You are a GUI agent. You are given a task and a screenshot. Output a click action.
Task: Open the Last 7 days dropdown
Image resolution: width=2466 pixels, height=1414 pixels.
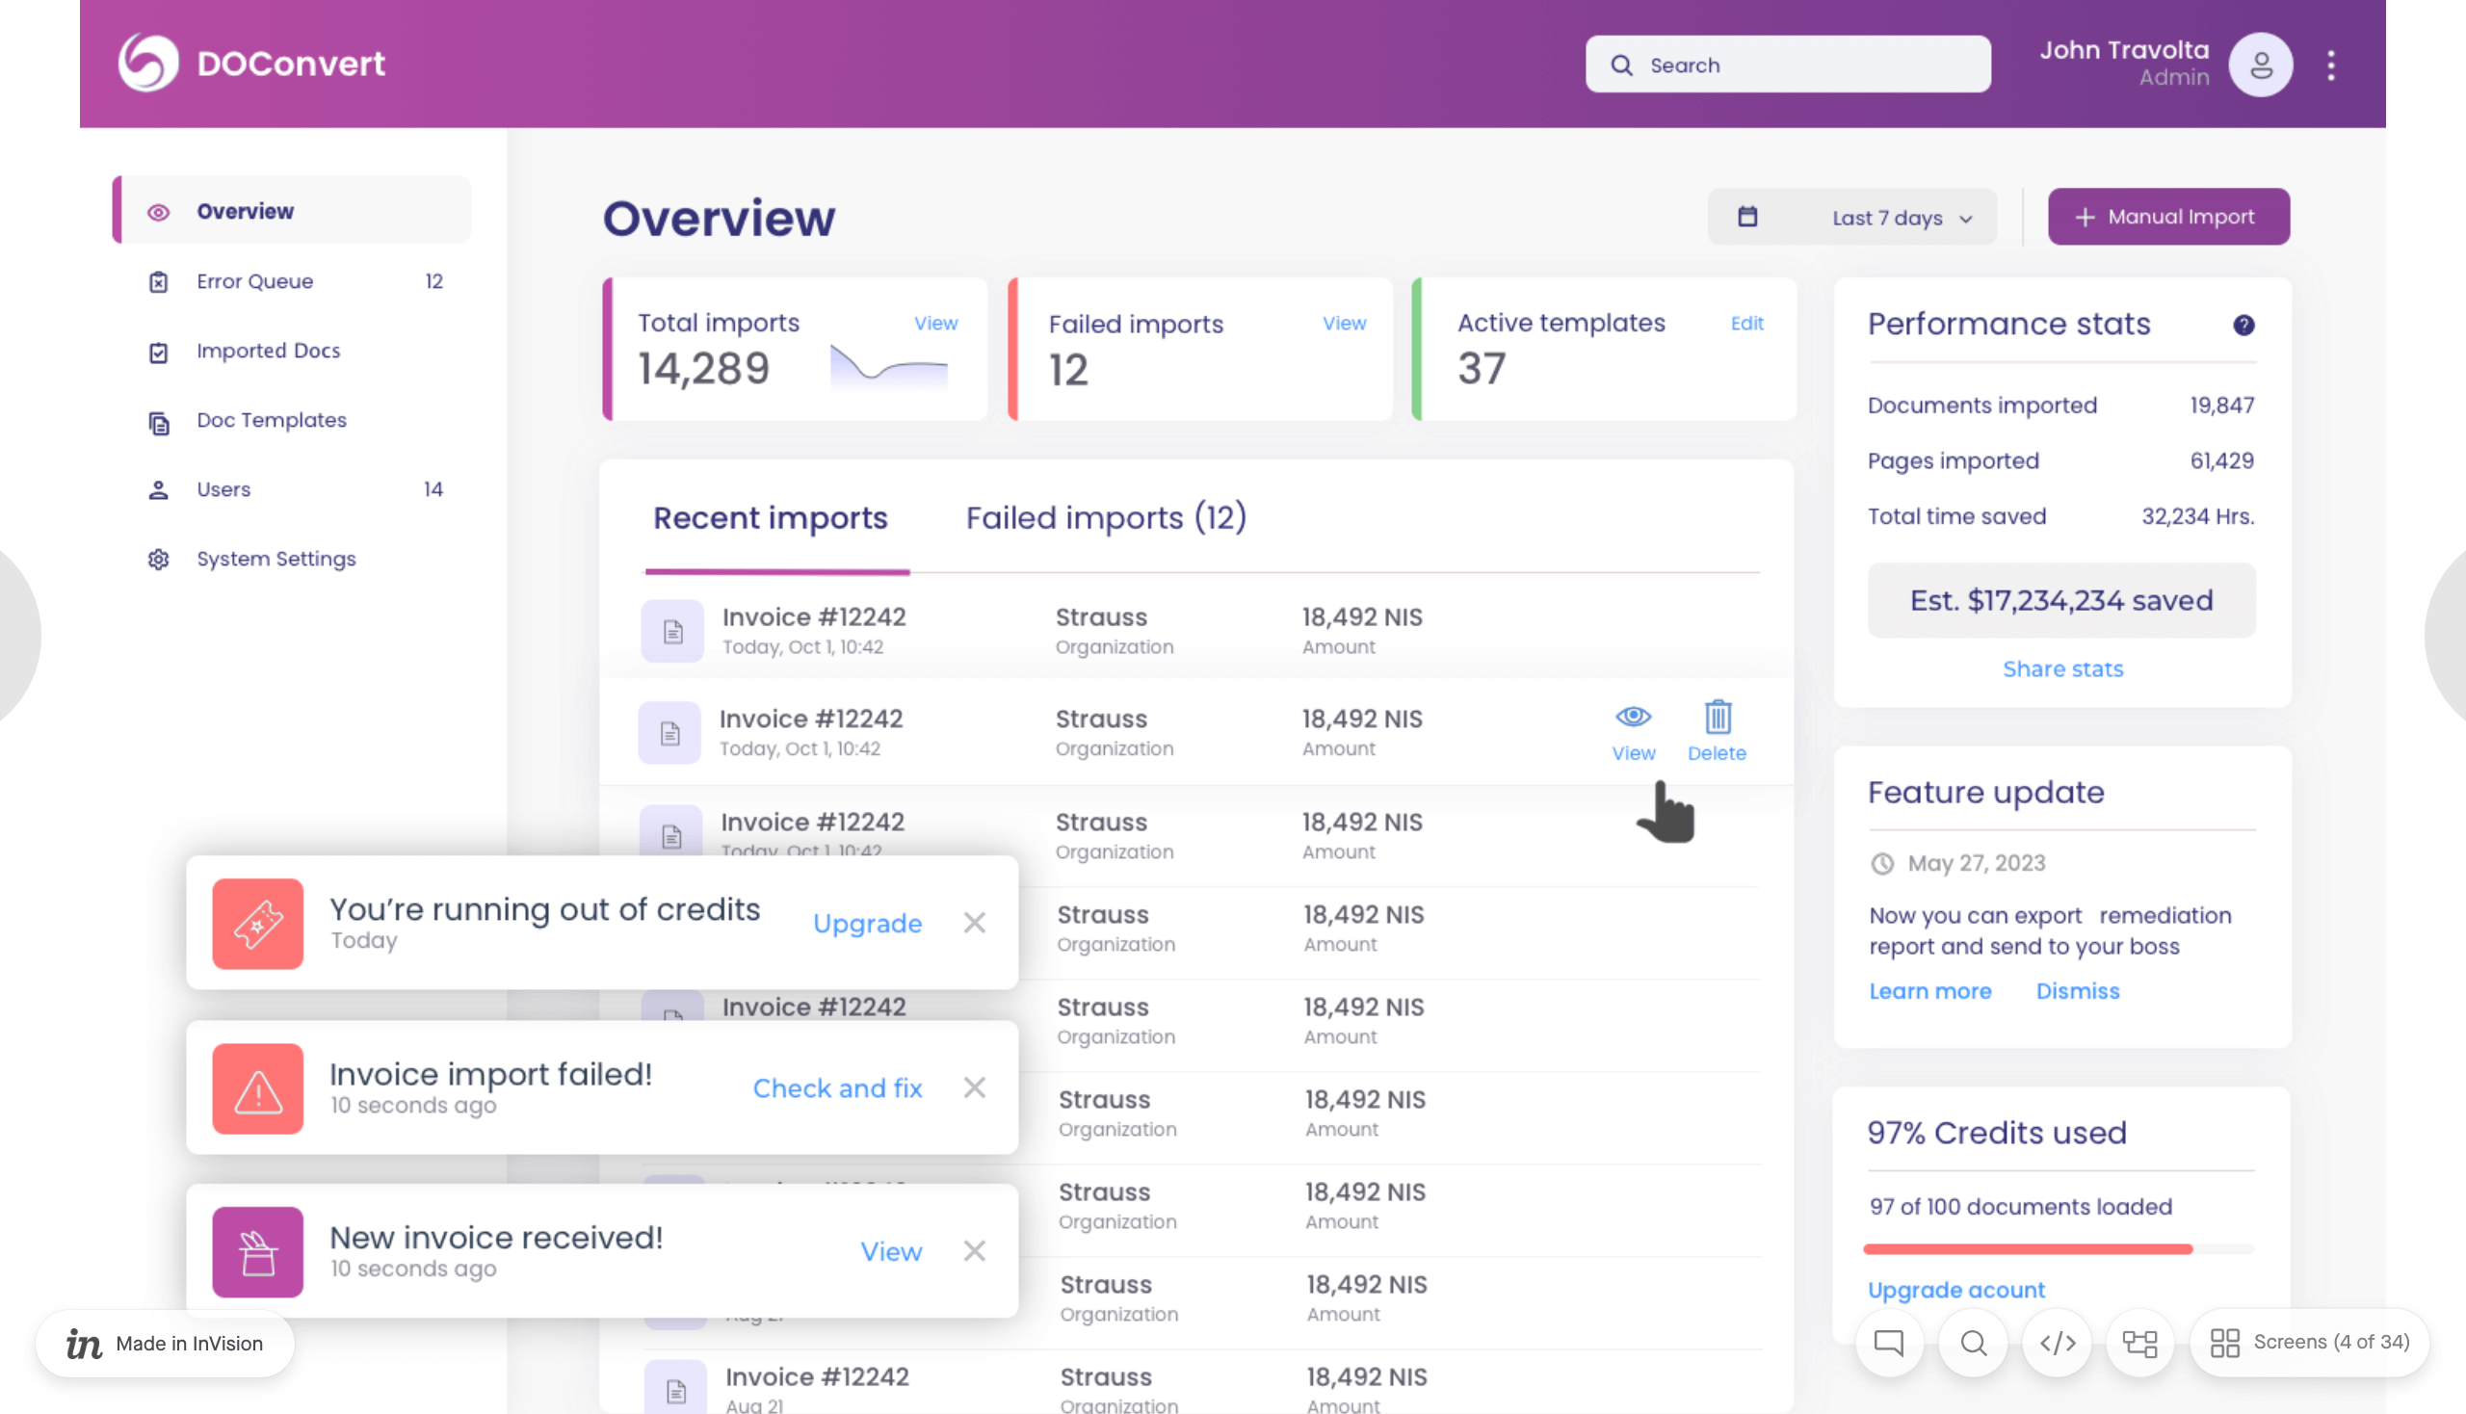tap(1887, 217)
